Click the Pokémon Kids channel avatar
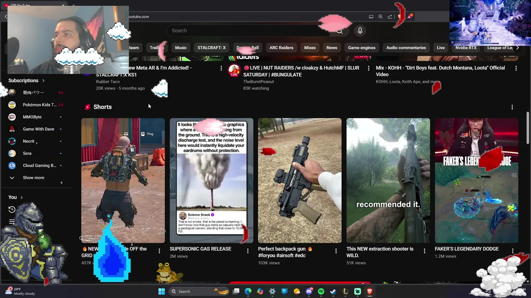 (x=12, y=105)
